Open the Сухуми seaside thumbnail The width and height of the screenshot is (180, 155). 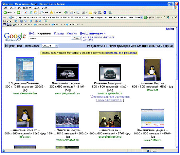point(67,120)
